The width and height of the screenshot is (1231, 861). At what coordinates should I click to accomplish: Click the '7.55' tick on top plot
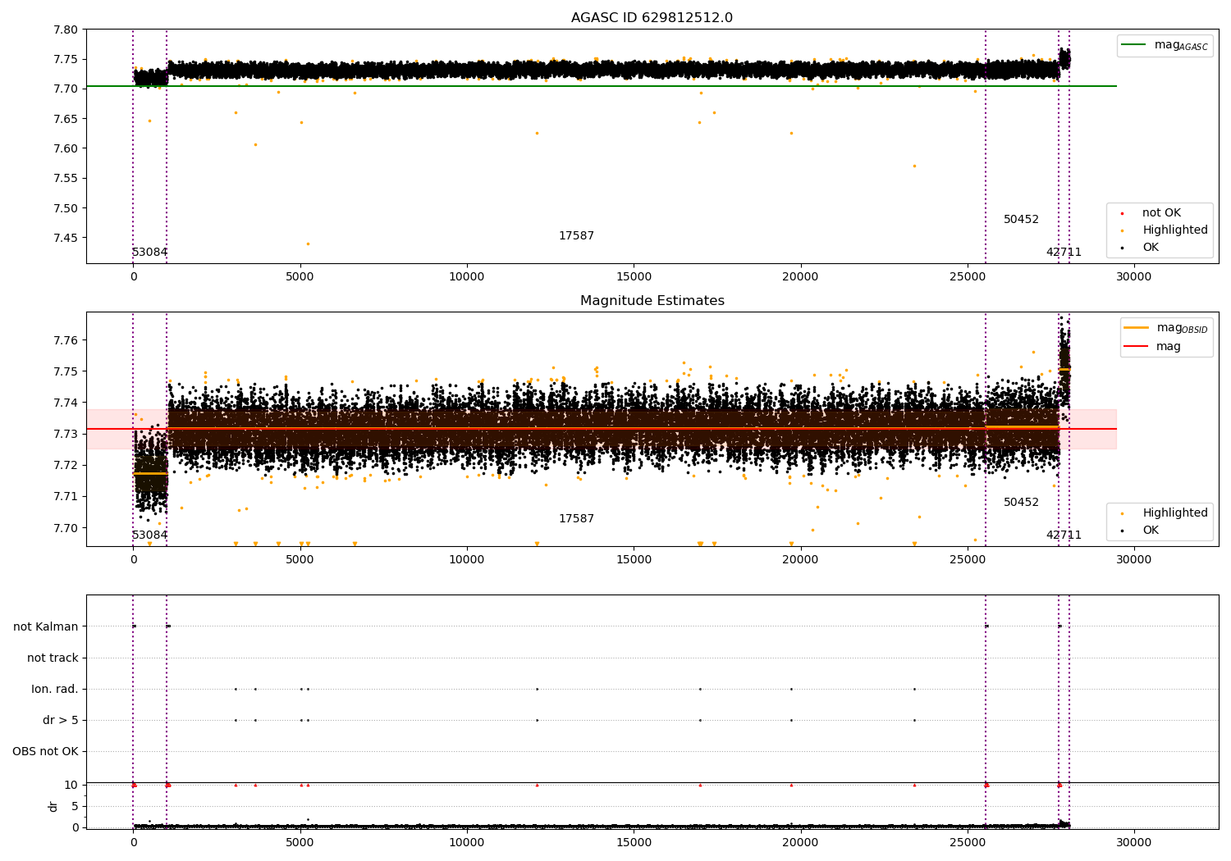66,178
